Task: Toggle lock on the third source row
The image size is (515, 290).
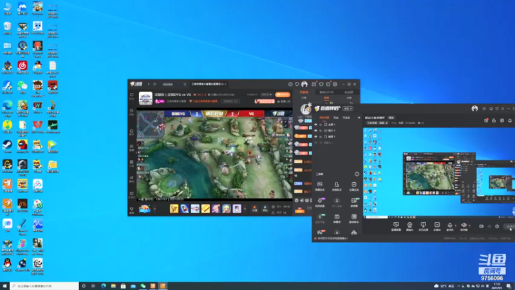Action: pos(321,137)
